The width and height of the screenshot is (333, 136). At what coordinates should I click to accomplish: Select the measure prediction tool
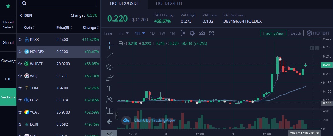(x=109, y=111)
